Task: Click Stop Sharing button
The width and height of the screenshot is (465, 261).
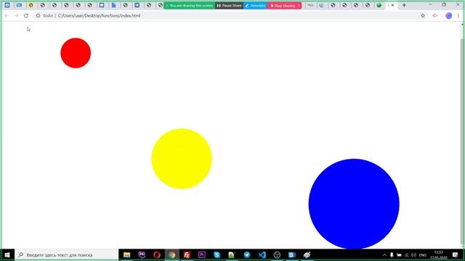Action: [284, 5]
